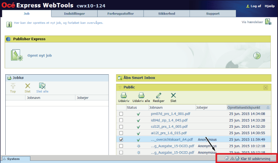278x163 pixels.
Task: Click the Vis hændelser events icon
Action: tap(268, 22)
